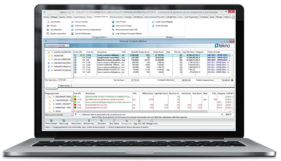Select grouping 4 - MURATURE - TRAM
The height and width of the screenshot is (161, 281).
click(x=60, y=108)
